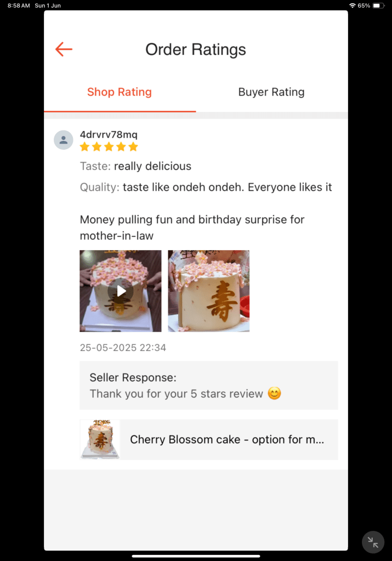Click the fifth star of the rating

point(133,146)
